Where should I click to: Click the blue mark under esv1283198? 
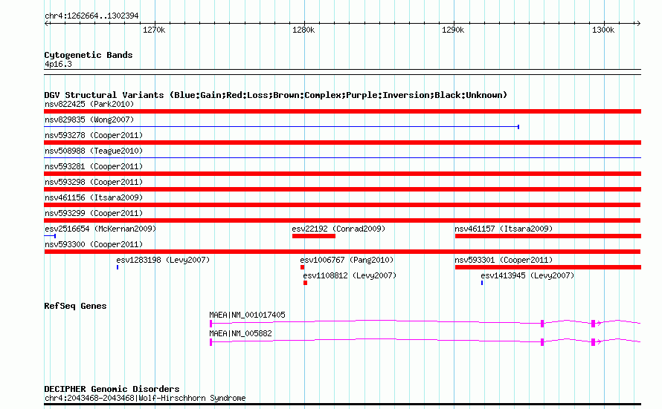click(x=118, y=267)
